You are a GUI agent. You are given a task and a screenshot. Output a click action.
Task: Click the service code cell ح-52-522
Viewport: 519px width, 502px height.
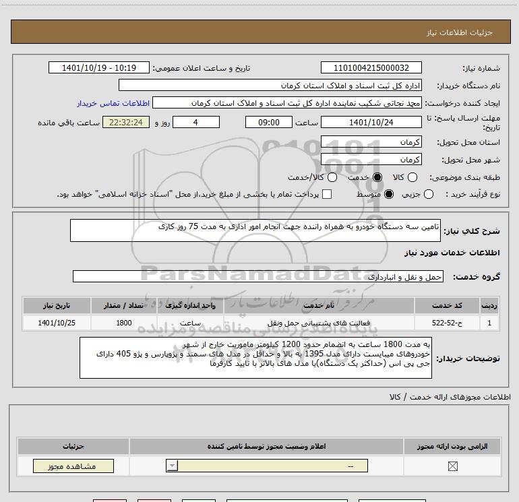point(447,323)
